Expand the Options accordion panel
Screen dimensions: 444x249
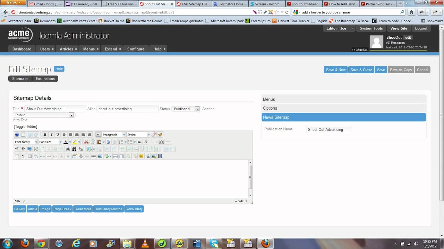click(x=344, y=108)
